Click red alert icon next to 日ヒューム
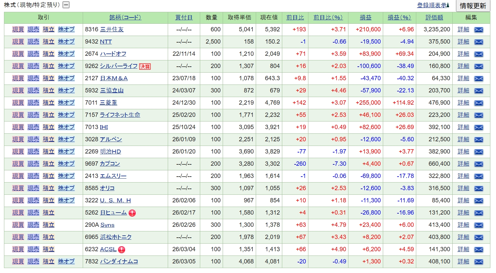This screenshot has width=496, height=273. point(132,213)
